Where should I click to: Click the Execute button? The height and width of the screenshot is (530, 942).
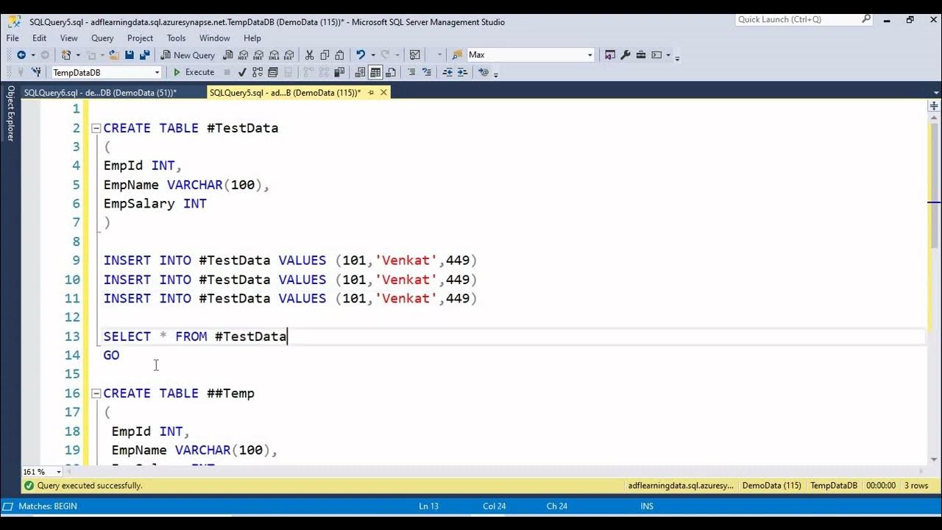coord(194,72)
